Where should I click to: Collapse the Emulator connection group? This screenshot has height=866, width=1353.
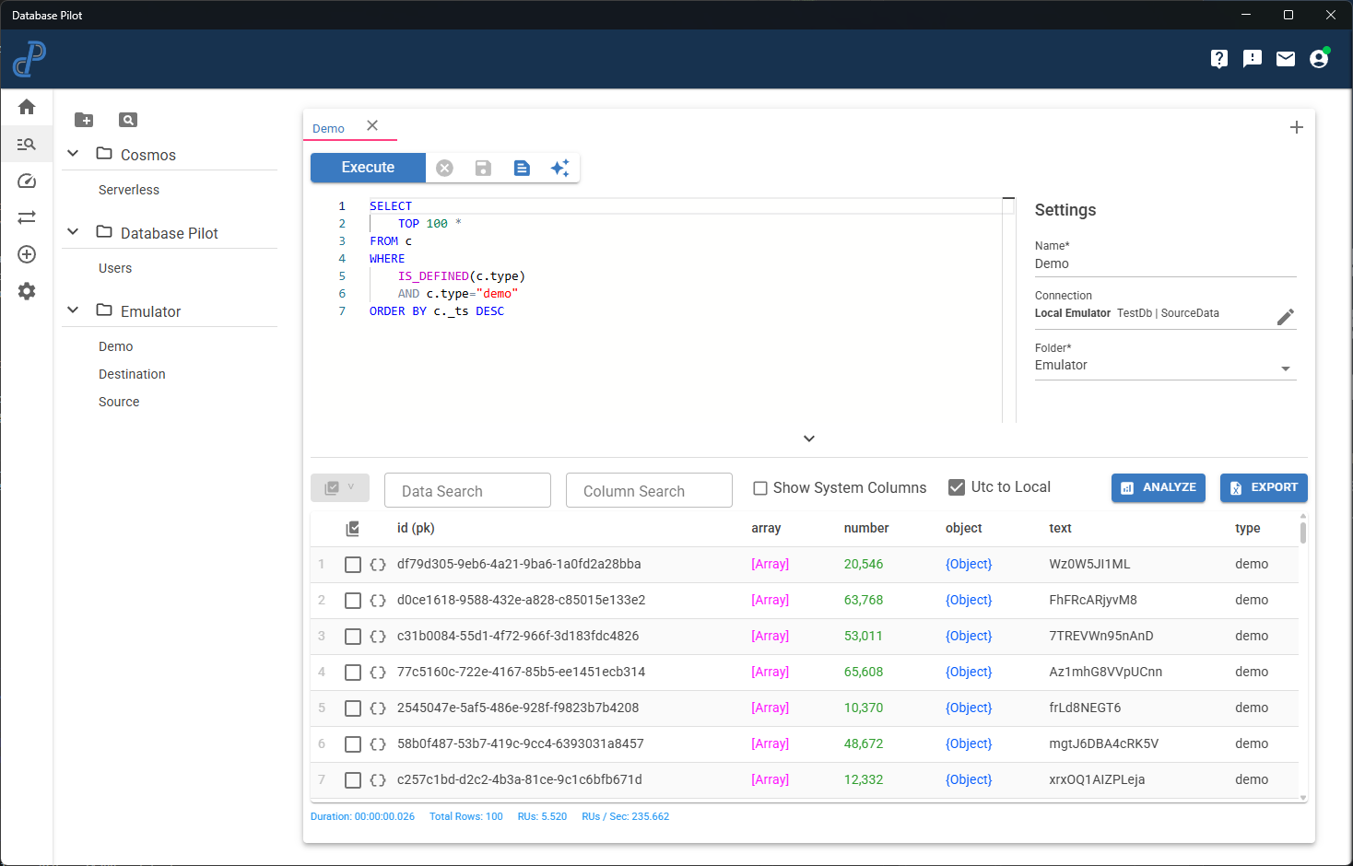point(72,310)
